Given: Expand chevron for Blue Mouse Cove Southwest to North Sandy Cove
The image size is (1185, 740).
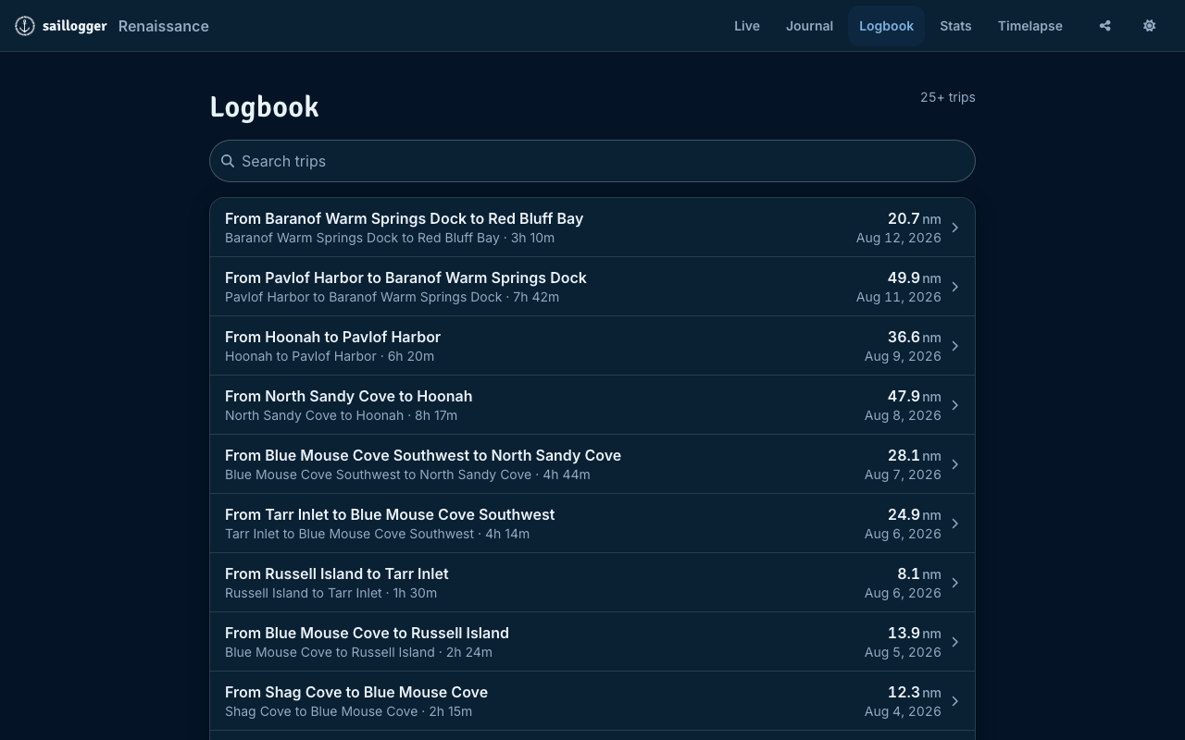Looking at the screenshot, I should [954, 464].
